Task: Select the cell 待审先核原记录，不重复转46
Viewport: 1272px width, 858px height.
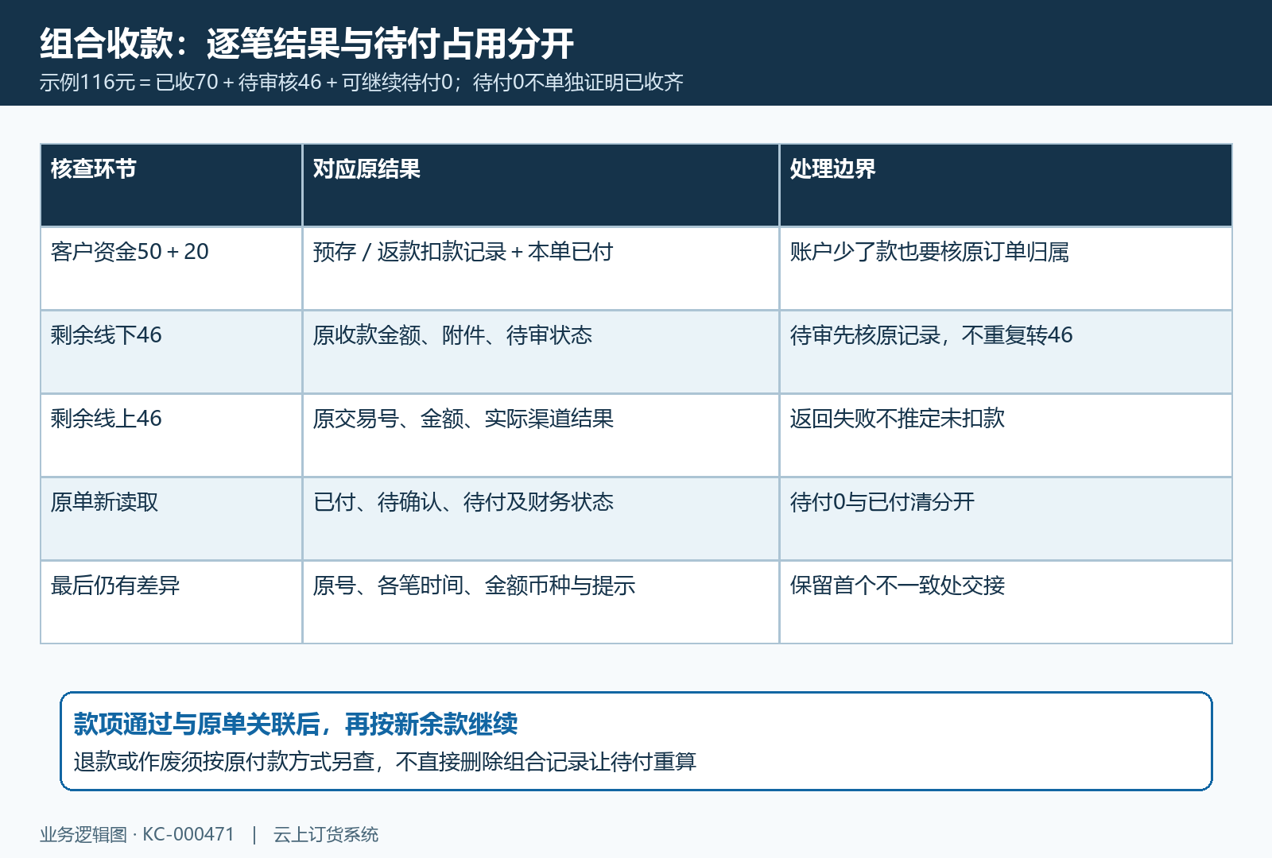Action: coord(1006,352)
